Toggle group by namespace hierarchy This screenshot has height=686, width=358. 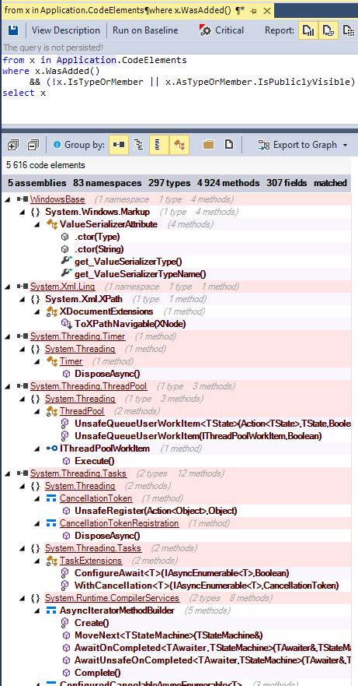click(139, 145)
